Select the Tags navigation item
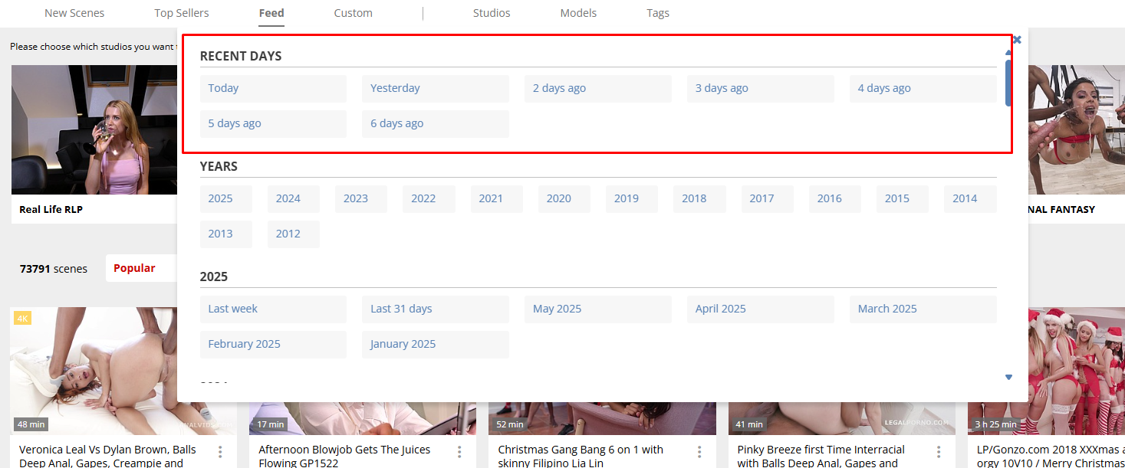Viewport: 1125px width, 468px height. (657, 13)
